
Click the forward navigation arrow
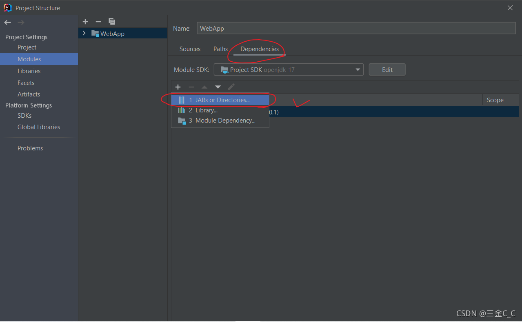coord(21,22)
